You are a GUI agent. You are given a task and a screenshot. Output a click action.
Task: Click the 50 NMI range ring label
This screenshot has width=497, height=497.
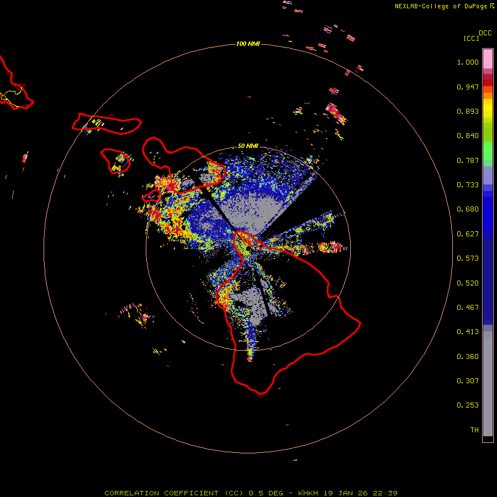tap(248, 146)
